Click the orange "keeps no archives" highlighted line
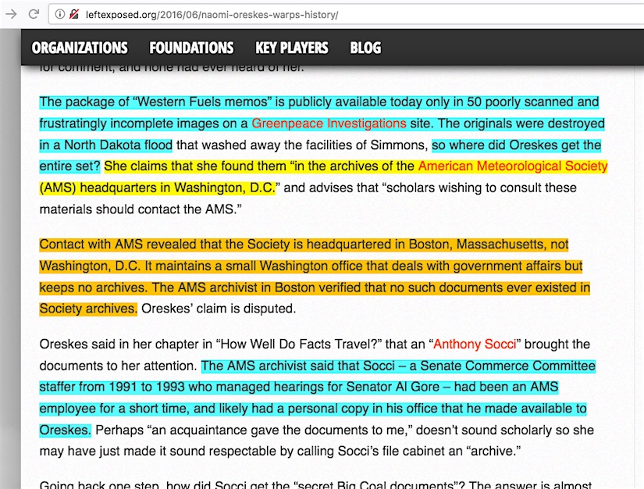 (x=94, y=287)
